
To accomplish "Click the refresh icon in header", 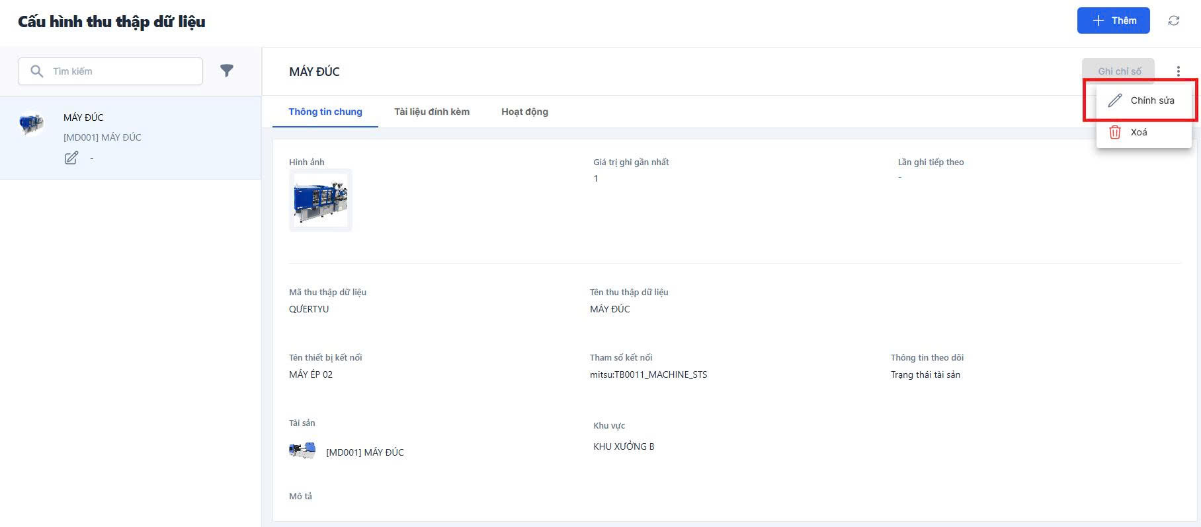I will point(1173,20).
